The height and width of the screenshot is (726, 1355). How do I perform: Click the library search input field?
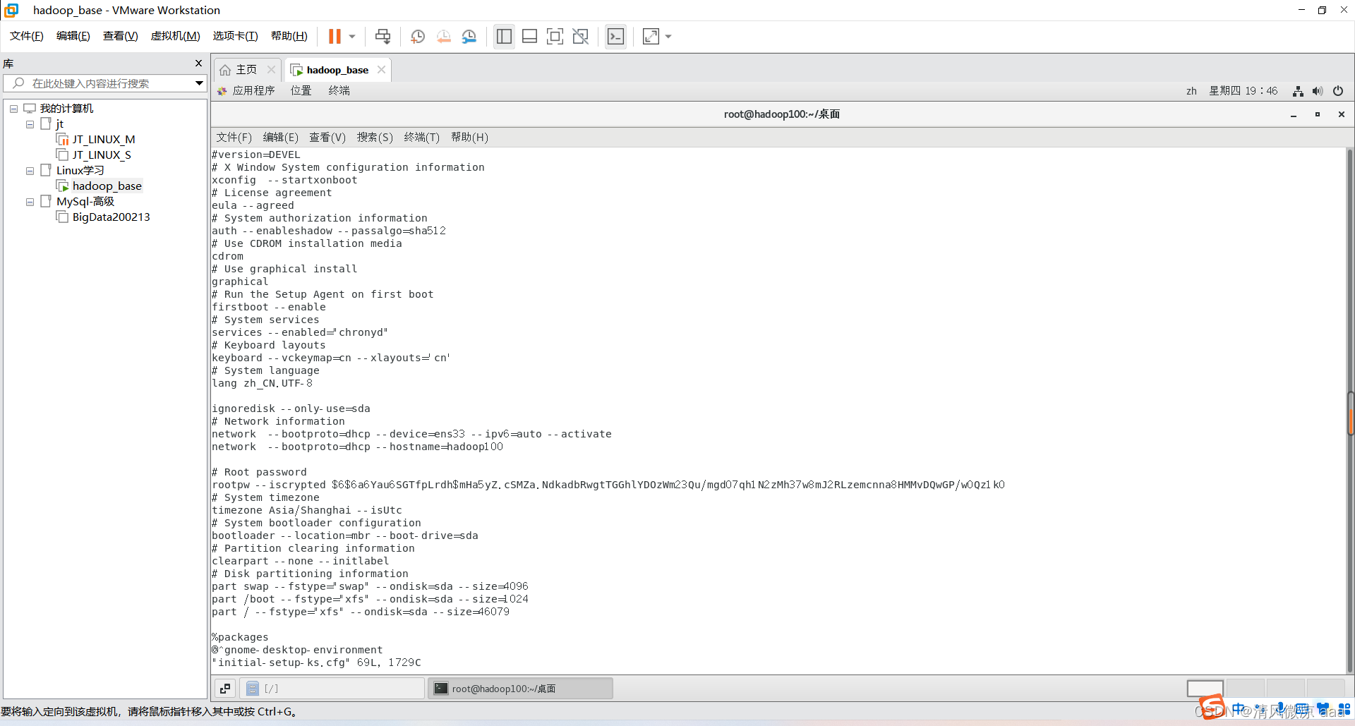tap(104, 83)
